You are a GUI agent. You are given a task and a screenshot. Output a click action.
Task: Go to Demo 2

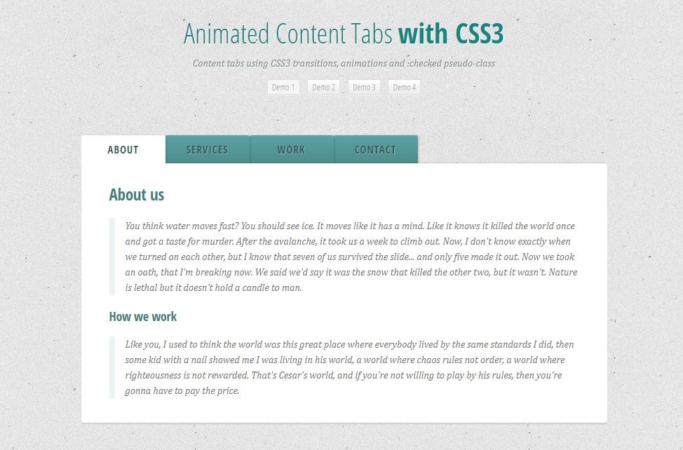pyautogui.click(x=324, y=87)
